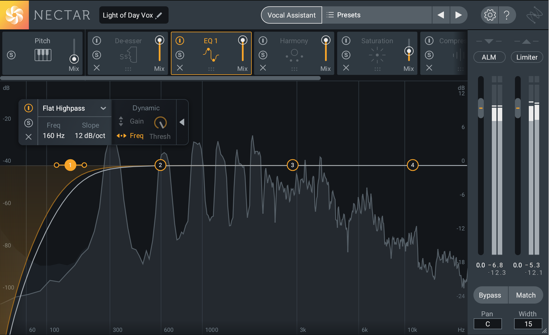
Task: Click the input meter down-triangle indicator
Action: coord(489,41)
